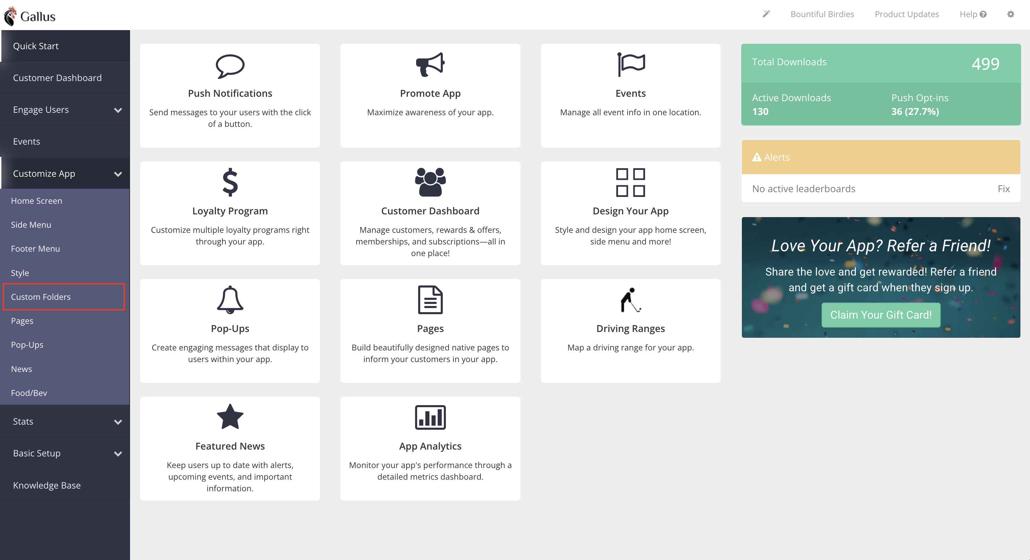Click the Alerts warning triangle icon
This screenshot has height=560, width=1030.
757,157
